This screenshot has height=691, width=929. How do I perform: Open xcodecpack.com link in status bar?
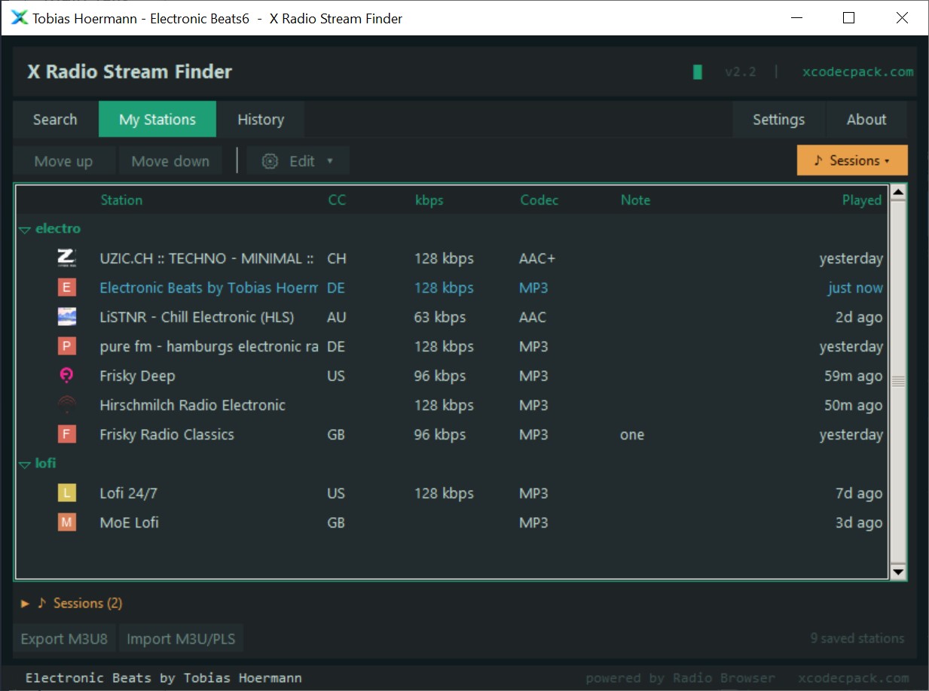854,678
